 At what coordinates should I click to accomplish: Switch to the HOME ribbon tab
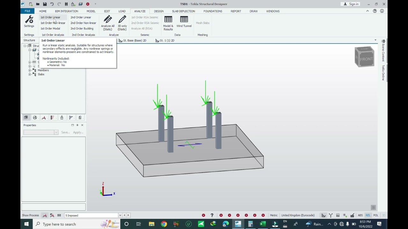[43, 11]
